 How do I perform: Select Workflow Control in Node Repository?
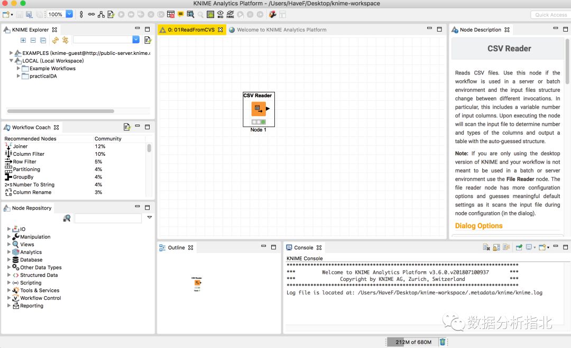point(40,298)
